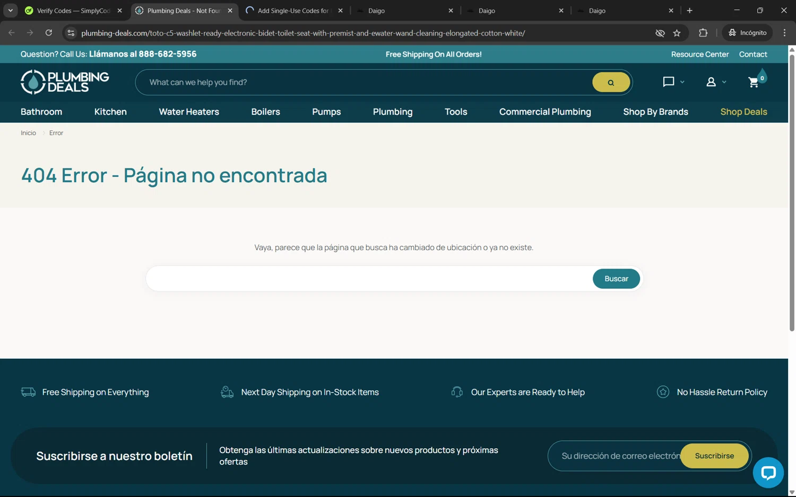The image size is (796, 497).
Task: Click the Incógnito profile indicator
Action: tap(747, 33)
